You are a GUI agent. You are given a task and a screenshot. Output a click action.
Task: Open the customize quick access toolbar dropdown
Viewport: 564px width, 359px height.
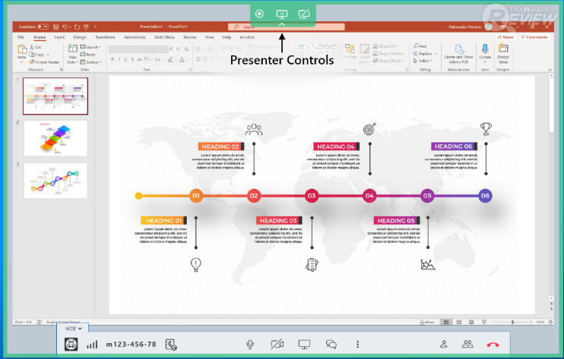tap(95, 27)
